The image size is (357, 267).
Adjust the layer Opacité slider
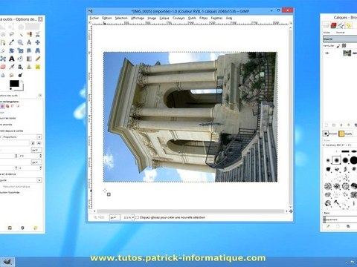[x=340, y=39]
